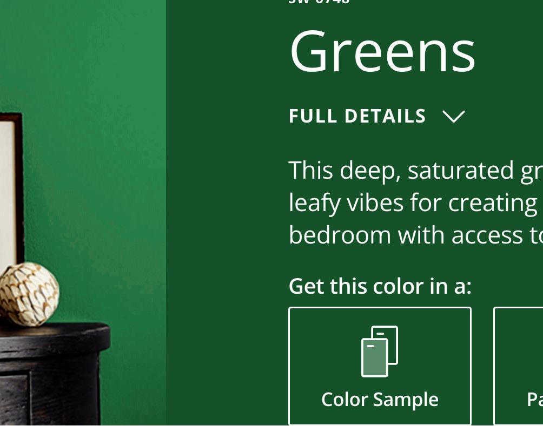543x426 pixels.
Task: Click the paint swatch cards icon
Action: coord(380,351)
